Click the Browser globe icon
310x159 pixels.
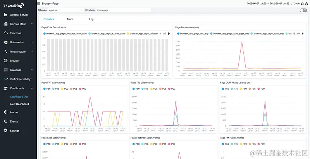click(6, 61)
